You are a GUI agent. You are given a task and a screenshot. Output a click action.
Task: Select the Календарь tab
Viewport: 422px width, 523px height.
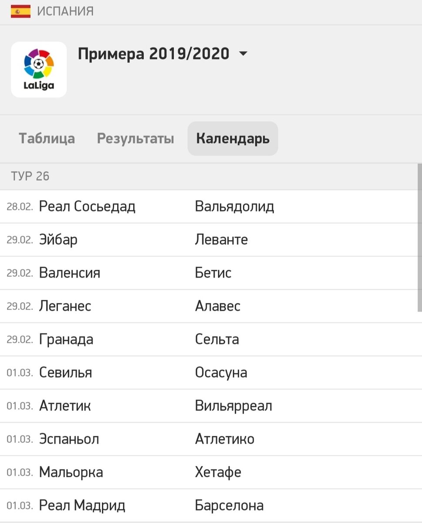tap(233, 139)
